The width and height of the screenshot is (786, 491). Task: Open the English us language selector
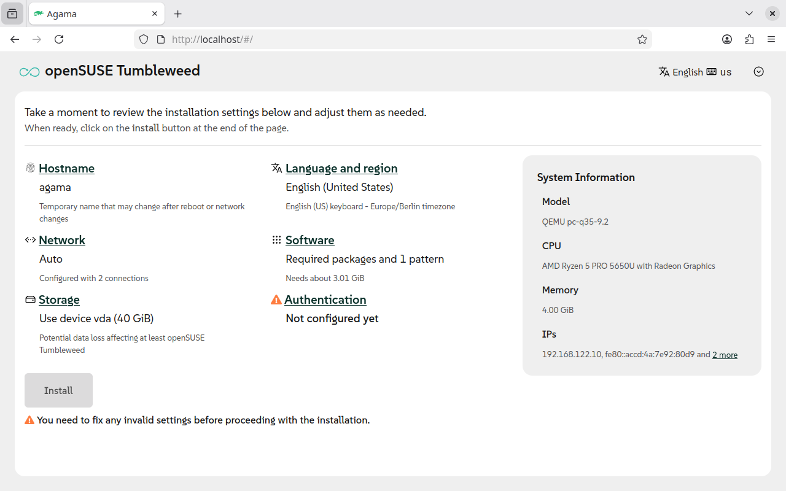click(x=695, y=72)
